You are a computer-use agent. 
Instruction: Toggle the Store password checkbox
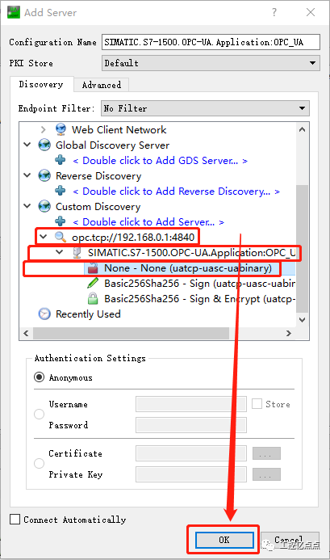(x=257, y=404)
